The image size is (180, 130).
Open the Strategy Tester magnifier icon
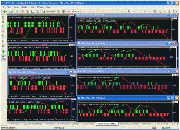click(x=37, y=11)
